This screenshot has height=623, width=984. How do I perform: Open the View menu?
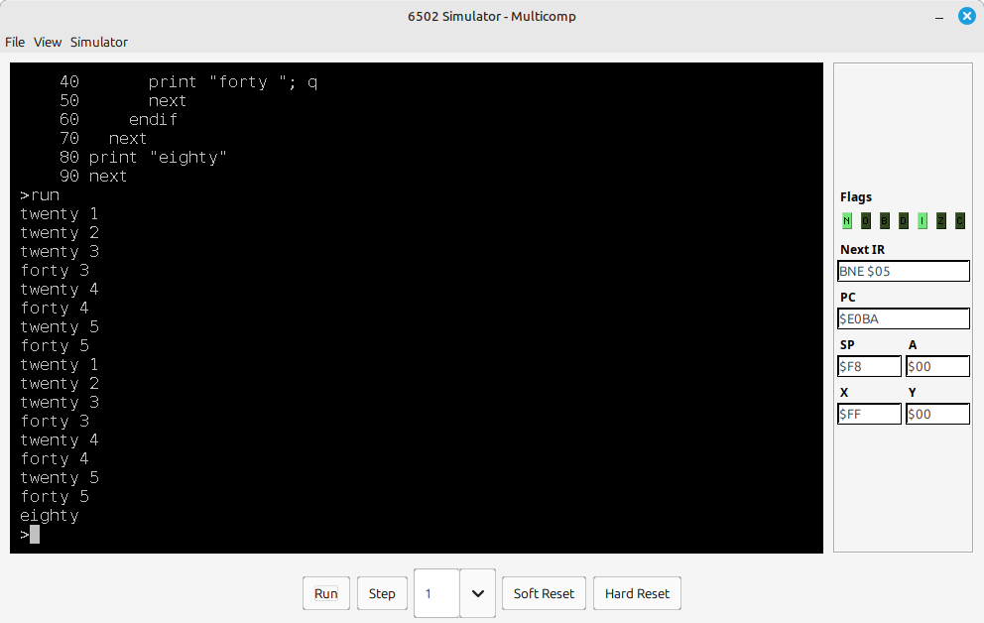[x=48, y=42]
